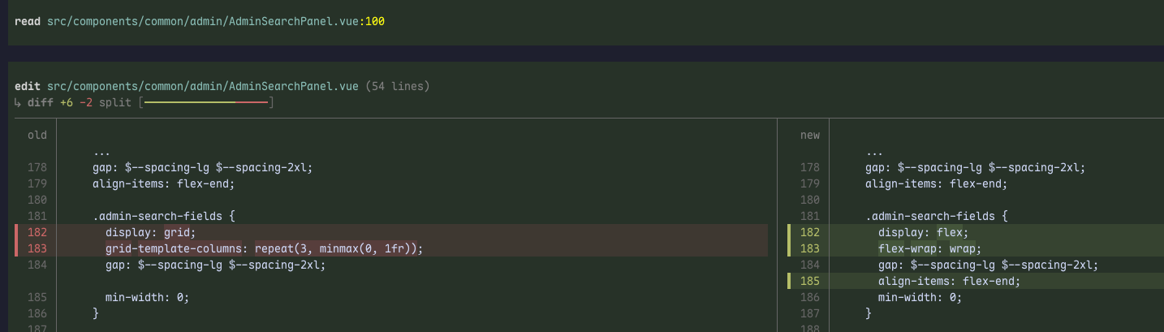
Task: Click added line 183 flex-wrap: wrap
Action: pyautogui.click(x=976, y=248)
